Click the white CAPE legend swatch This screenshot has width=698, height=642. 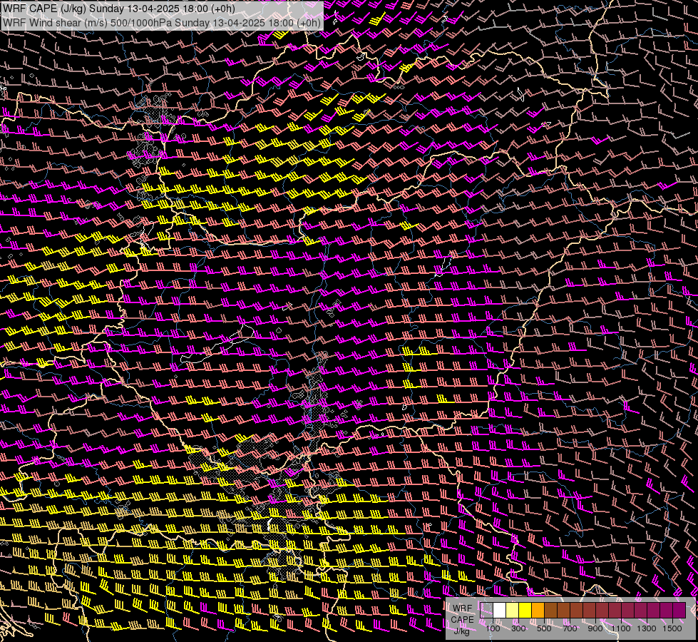pyautogui.click(x=500, y=611)
